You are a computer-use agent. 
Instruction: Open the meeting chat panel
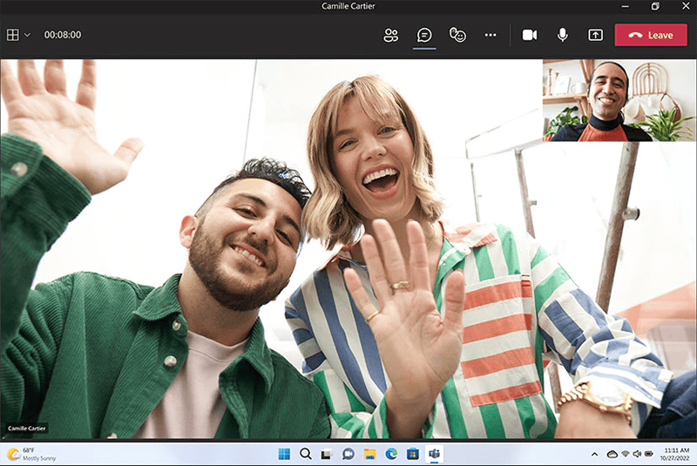pyautogui.click(x=424, y=35)
